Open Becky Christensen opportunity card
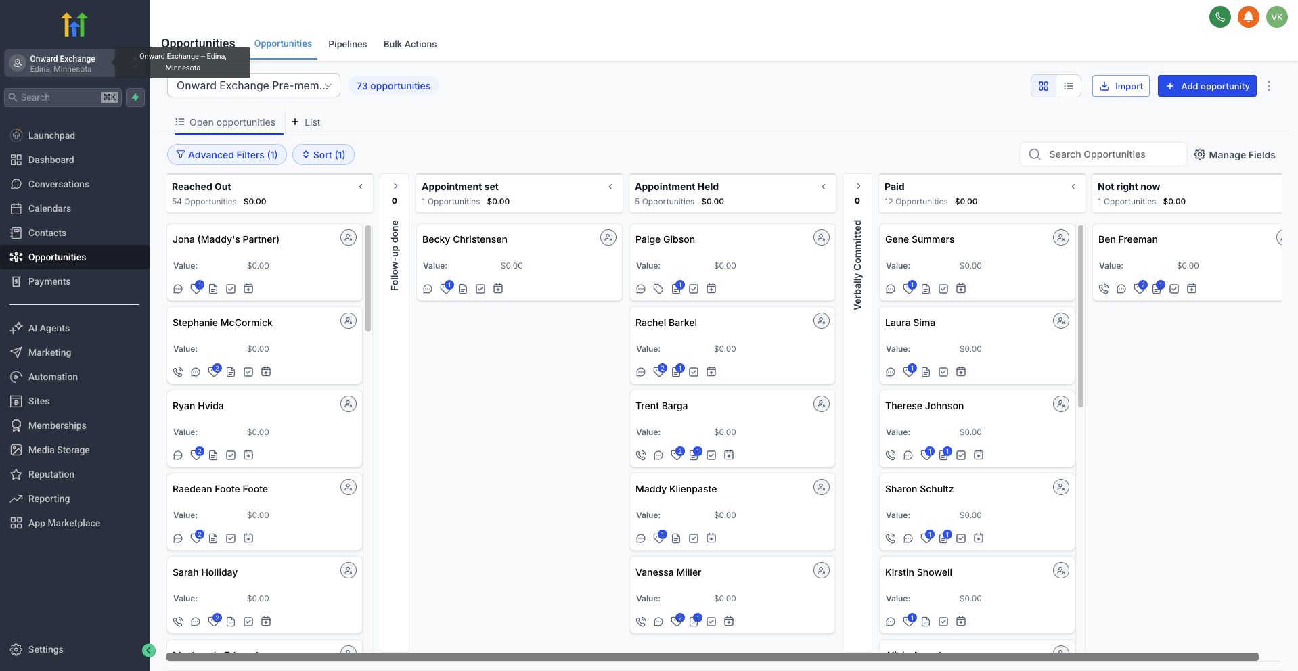Screen dimensions: 1298x671 click(519, 262)
